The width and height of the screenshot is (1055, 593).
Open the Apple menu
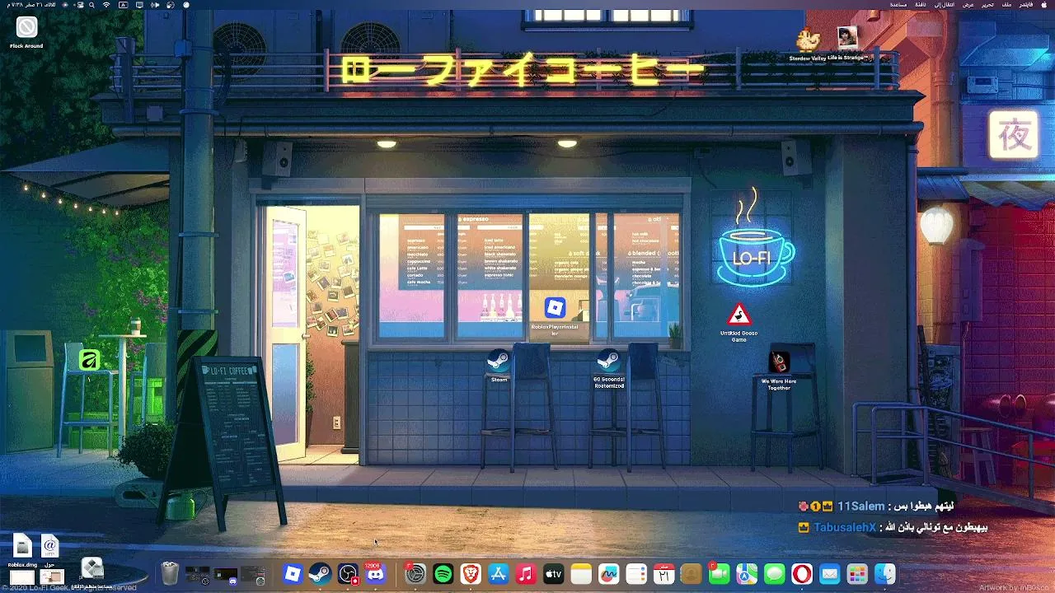click(x=1044, y=5)
